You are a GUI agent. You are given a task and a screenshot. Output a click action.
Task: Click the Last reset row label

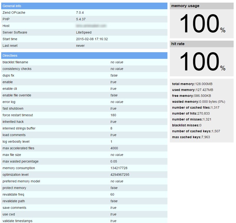tap(11, 46)
